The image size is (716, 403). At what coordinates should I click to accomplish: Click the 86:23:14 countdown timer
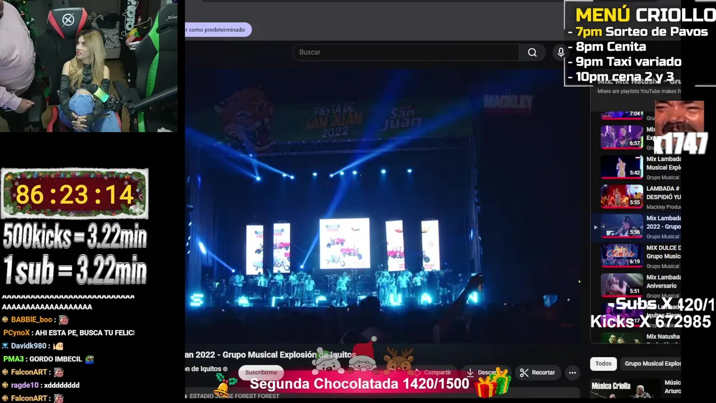74,194
